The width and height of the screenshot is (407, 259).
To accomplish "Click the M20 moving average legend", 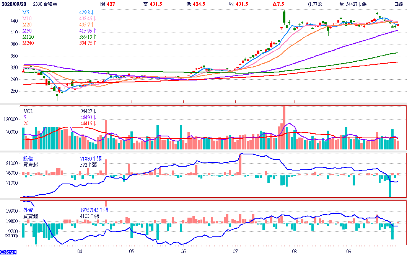I will (26, 25).
